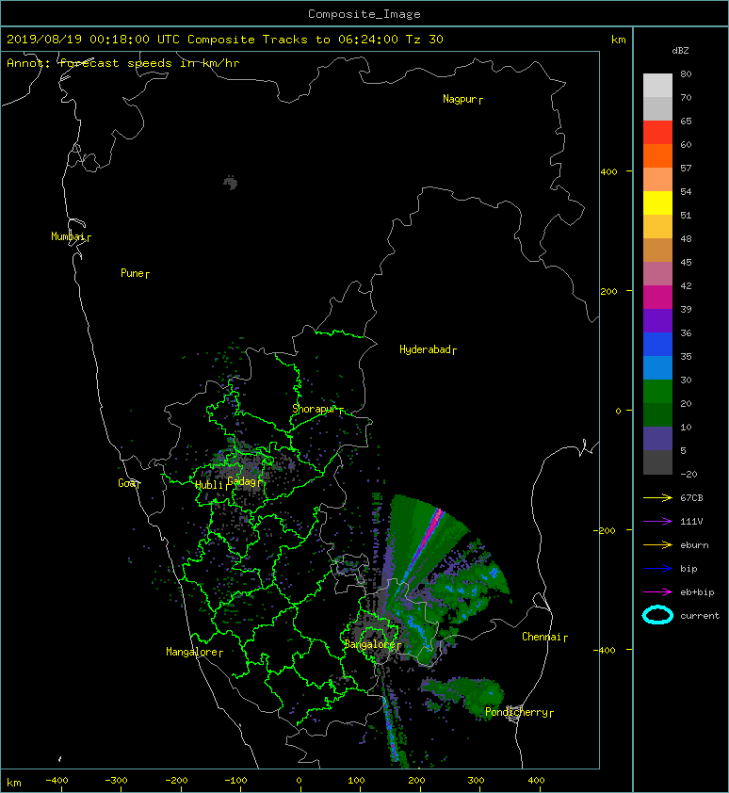The height and width of the screenshot is (793, 729).
Task: Click the small grey echo blob near Pune latitude
Action: tap(231, 183)
